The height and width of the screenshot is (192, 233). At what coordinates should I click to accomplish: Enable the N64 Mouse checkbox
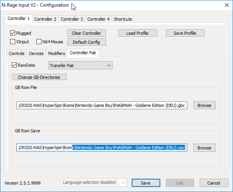39,42
